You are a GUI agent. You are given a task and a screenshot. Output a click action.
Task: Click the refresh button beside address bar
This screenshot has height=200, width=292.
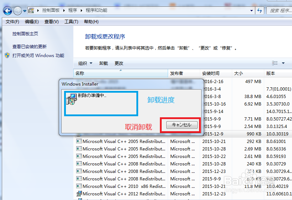pos(259,11)
